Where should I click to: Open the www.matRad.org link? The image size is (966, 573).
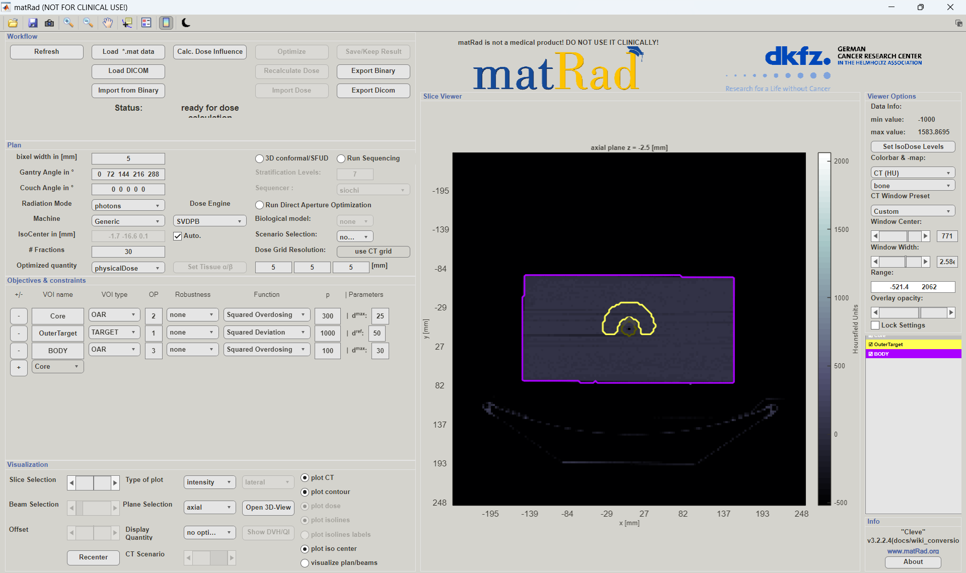(x=913, y=551)
